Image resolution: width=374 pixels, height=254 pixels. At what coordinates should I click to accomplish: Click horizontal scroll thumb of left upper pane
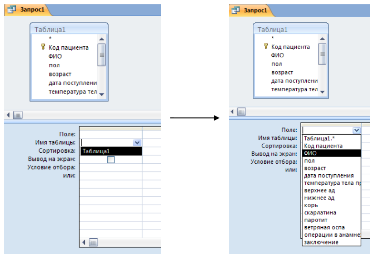pyautogui.click(x=18, y=115)
